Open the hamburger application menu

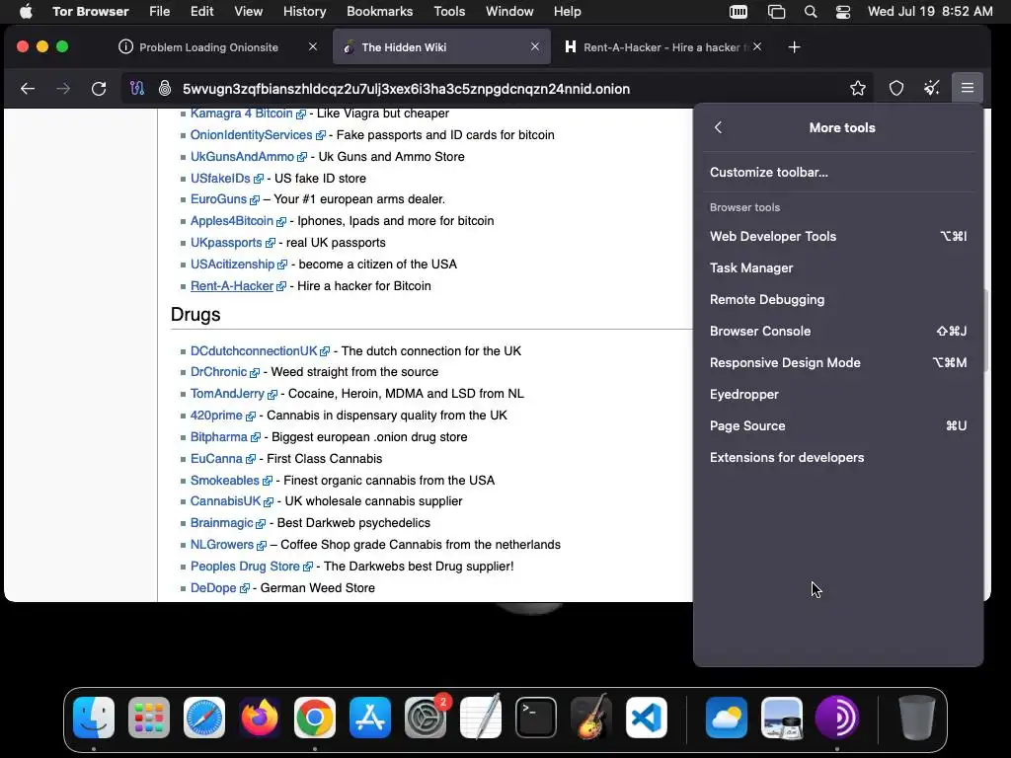click(x=968, y=88)
